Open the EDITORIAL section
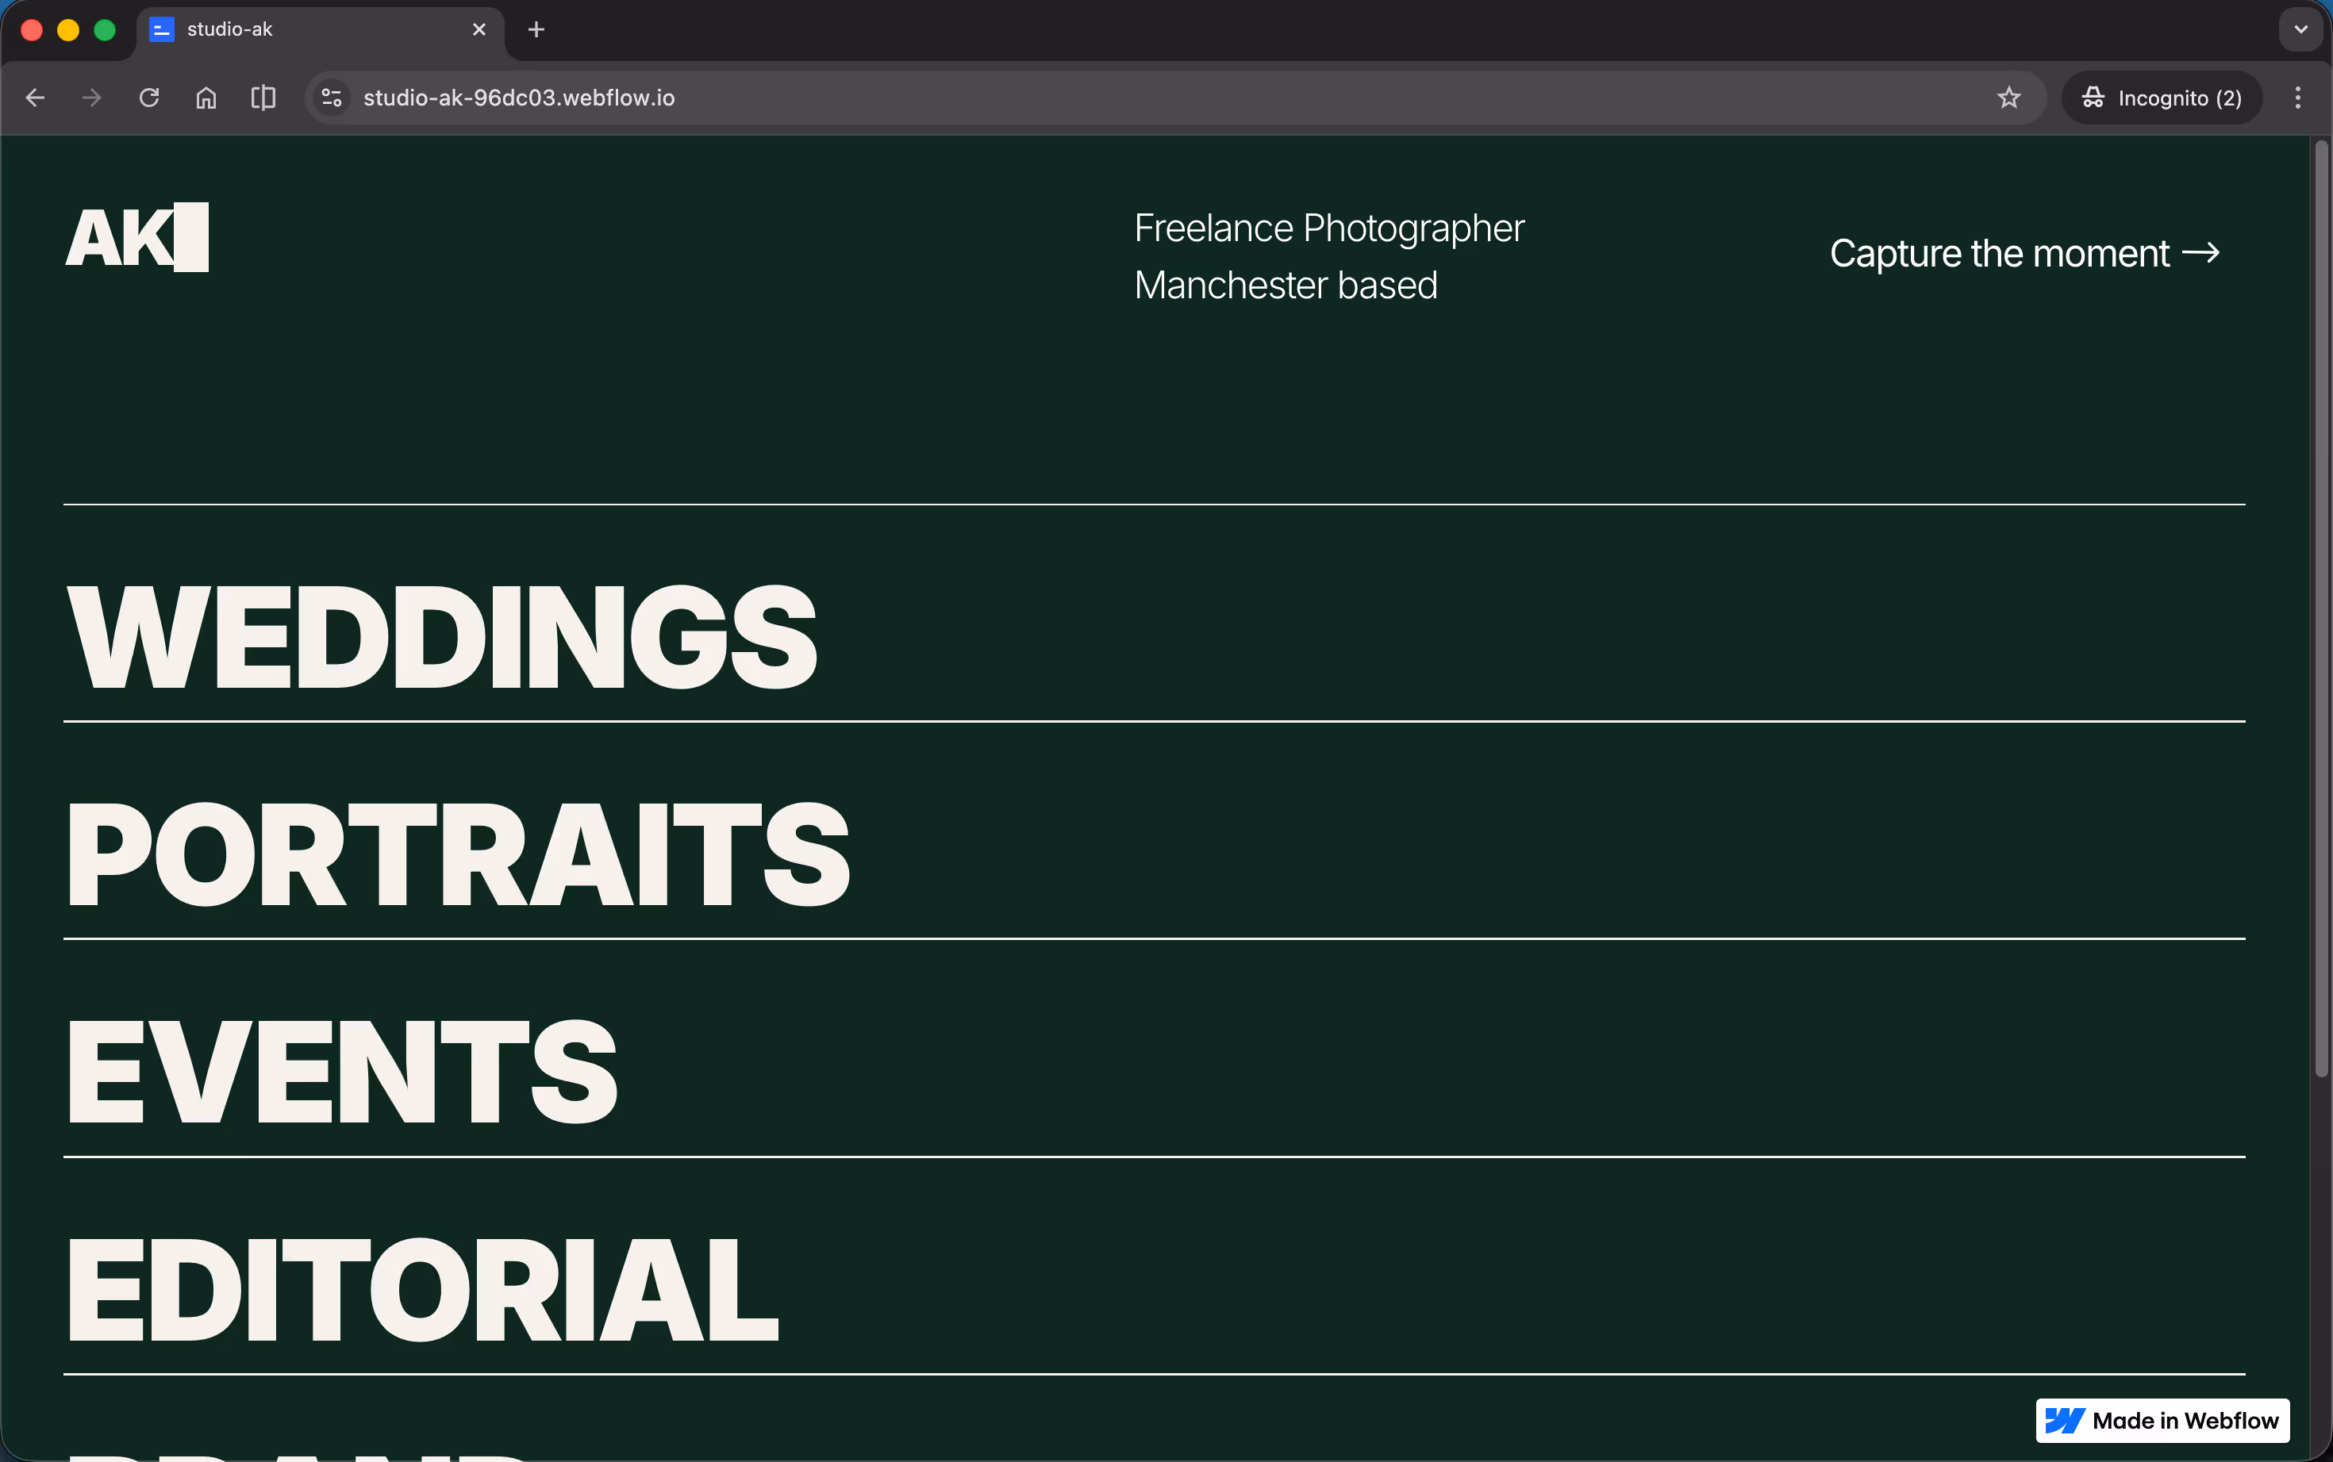Image resolution: width=2333 pixels, height=1462 pixels. click(x=423, y=1291)
